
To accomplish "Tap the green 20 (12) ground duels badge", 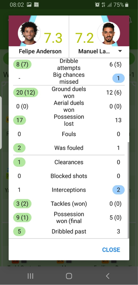I will 25,93.
